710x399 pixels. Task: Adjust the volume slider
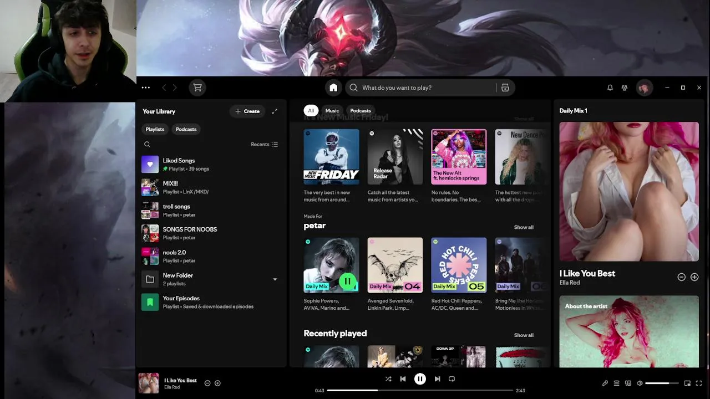[661, 383]
